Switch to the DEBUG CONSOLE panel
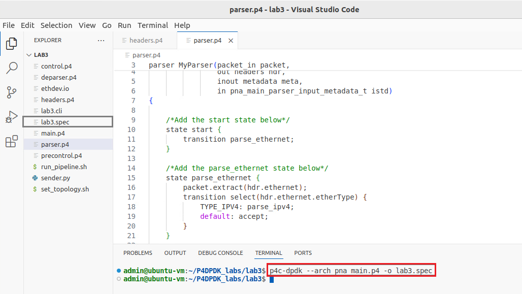Image resolution: width=522 pixels, height=294 pixels. [220, 253]
